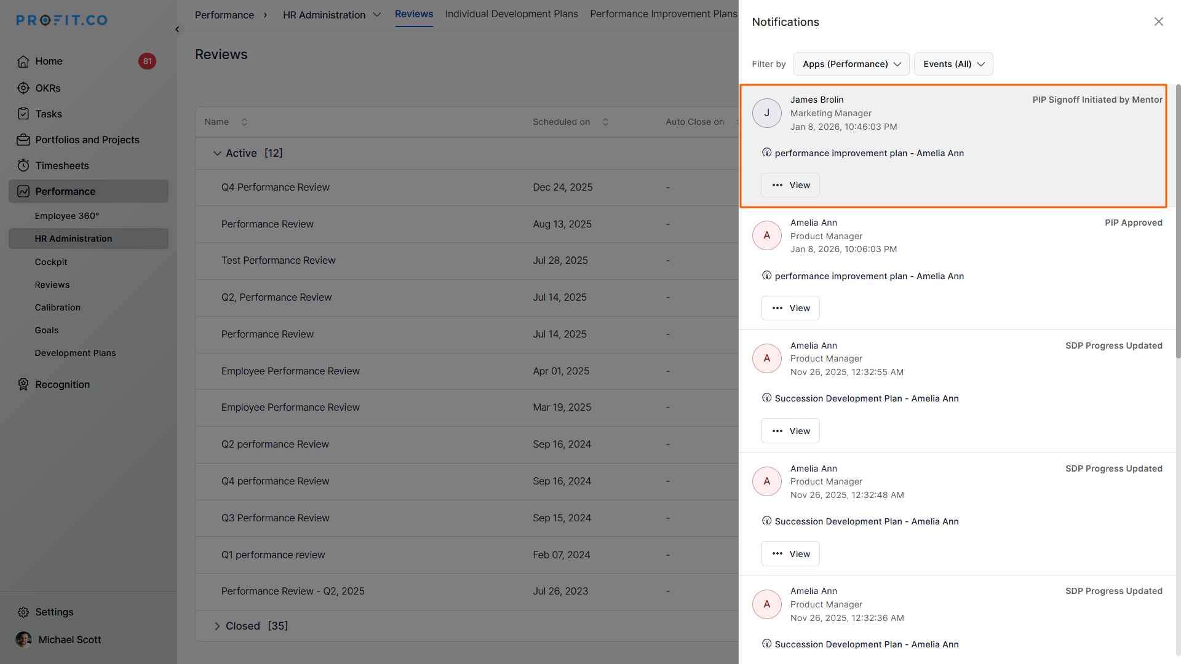Open Portfolios and Projects briefcase icon
The height and width of the screenshot is (664, 1181).
click(x=23, y=140)
